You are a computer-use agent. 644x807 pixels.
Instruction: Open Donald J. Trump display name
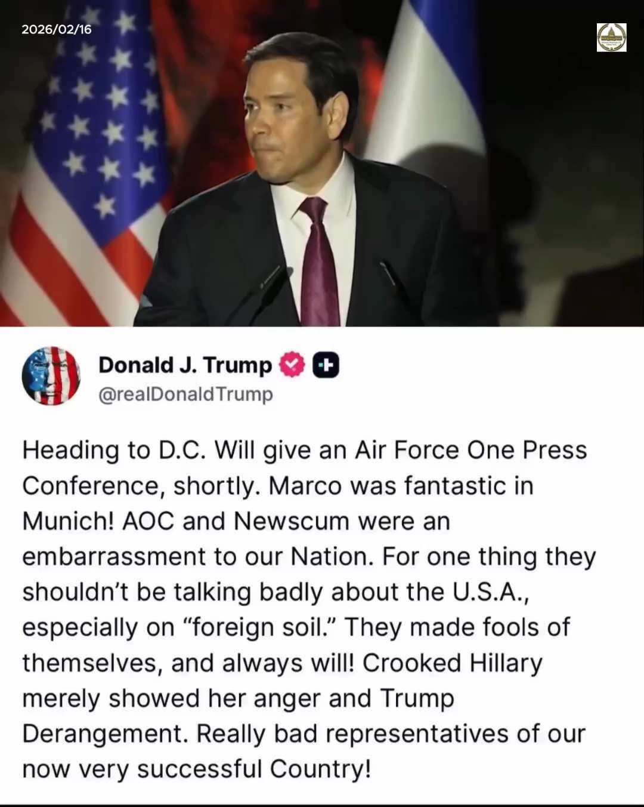tap(185, 365)
